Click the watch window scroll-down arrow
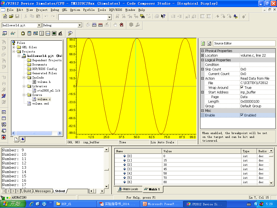Viewport: 277px width, 208px height. (x=271, y=183)
